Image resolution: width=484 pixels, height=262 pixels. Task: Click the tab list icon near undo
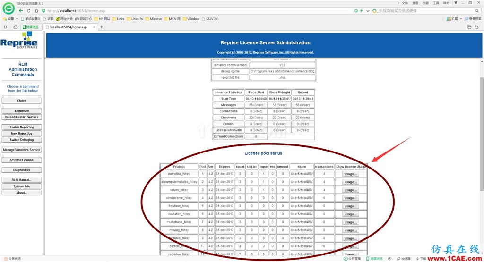click(469, 27)
